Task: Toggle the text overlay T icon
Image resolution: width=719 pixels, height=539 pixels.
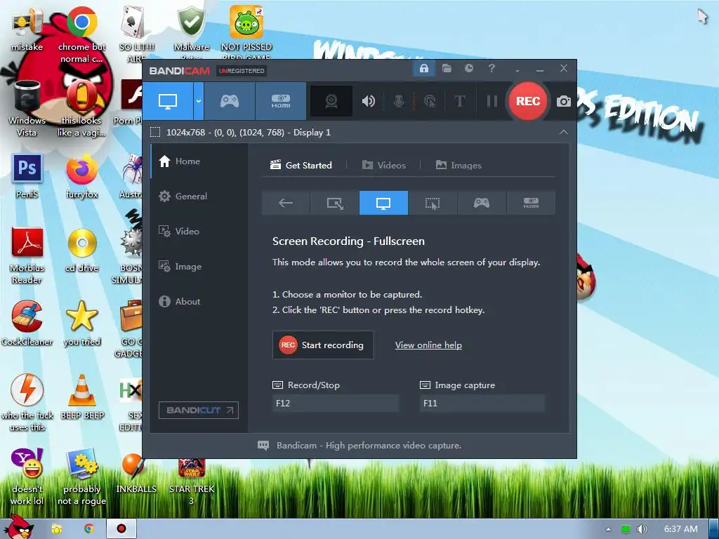Action: (x=459, y=101)
